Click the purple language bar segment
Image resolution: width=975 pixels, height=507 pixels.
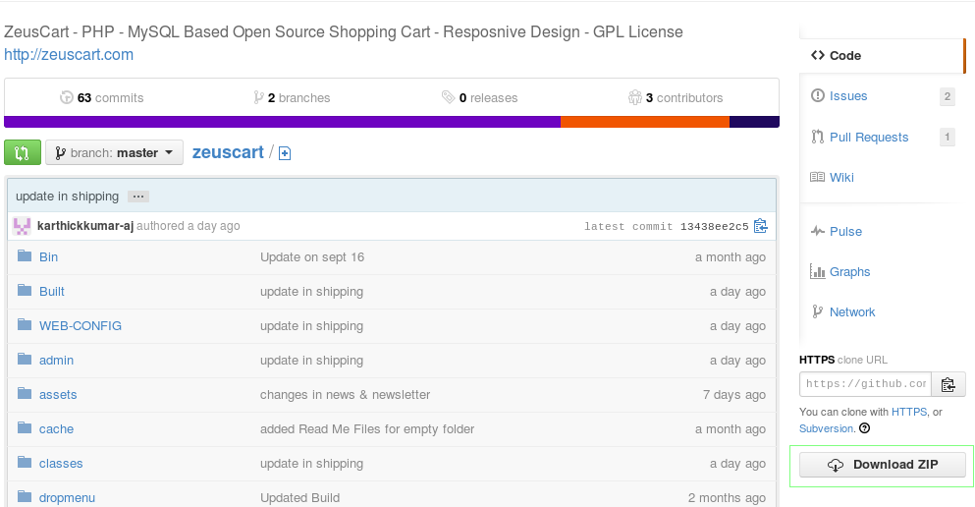[x=283, y=122]
